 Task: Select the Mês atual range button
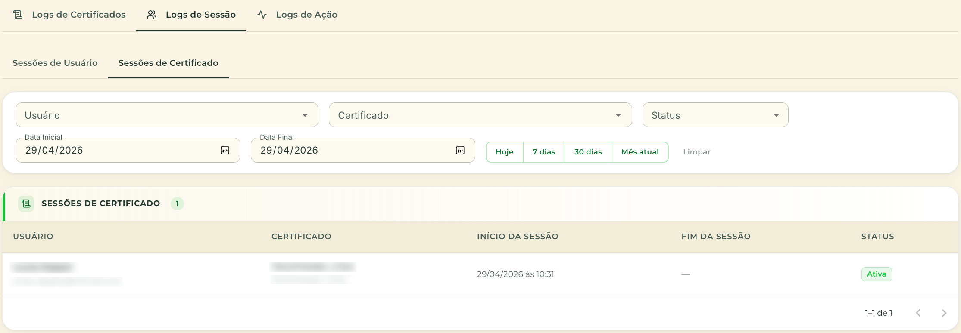click(x=640, y=152)
